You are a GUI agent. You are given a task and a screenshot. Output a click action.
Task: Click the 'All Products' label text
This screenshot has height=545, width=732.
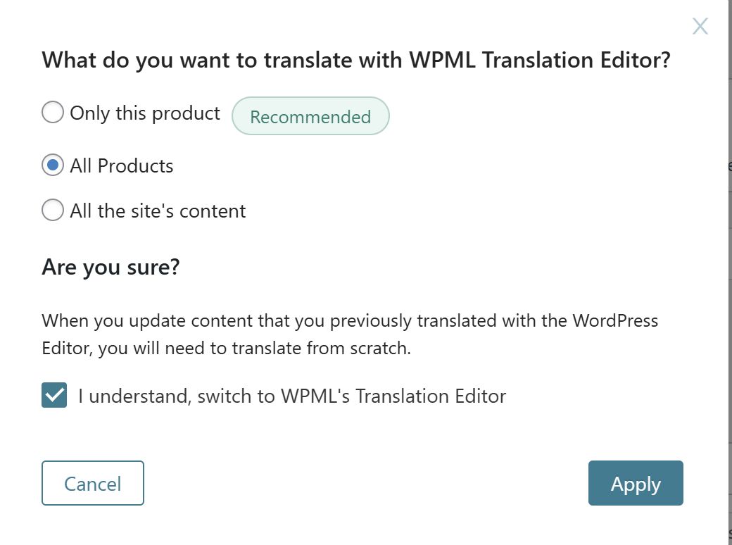click(x=122, y=165)
